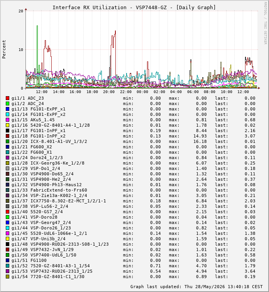The height and width of the screenshot is (292, 269).
Task: Click the black swatch next to gi1/17 FG101-InPF_x1
Action: click(7, 131)
